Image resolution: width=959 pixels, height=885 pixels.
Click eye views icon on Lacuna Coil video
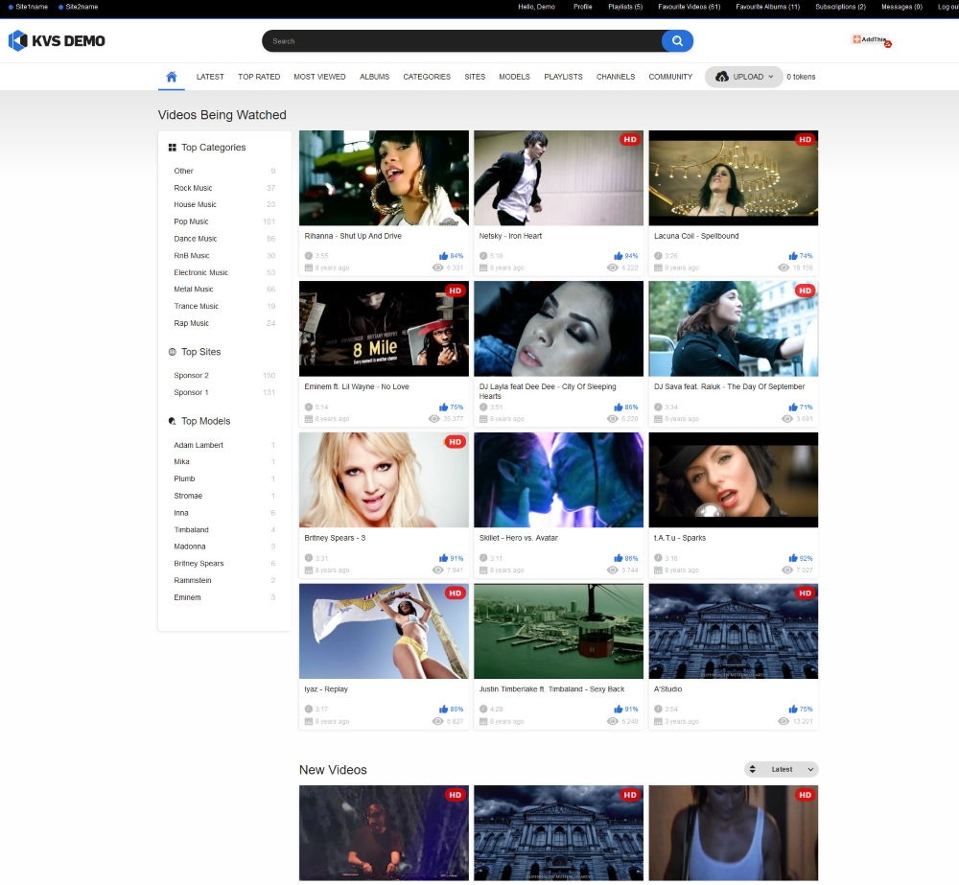point(784,268)
